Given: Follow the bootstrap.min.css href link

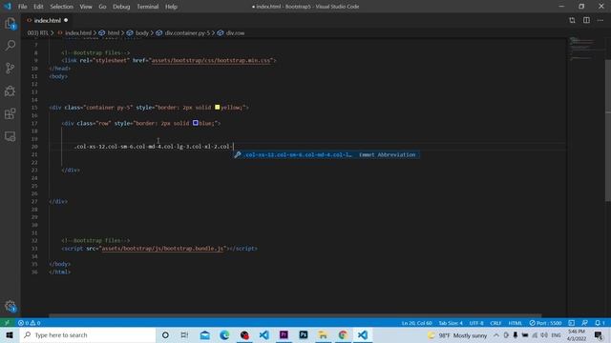Looking at the screenshot, I should (x=211, y=61).
